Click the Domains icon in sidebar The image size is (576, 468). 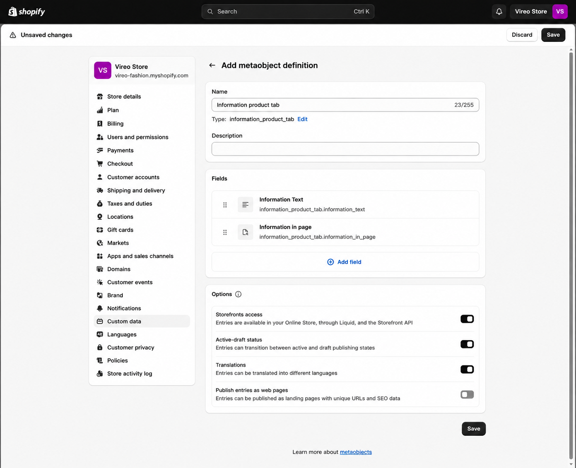(100, 269)
